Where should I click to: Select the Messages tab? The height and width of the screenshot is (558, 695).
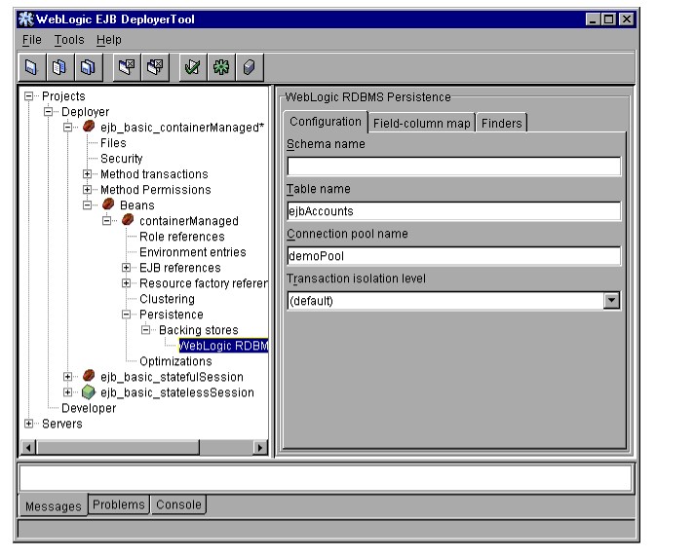click(54, 505)
